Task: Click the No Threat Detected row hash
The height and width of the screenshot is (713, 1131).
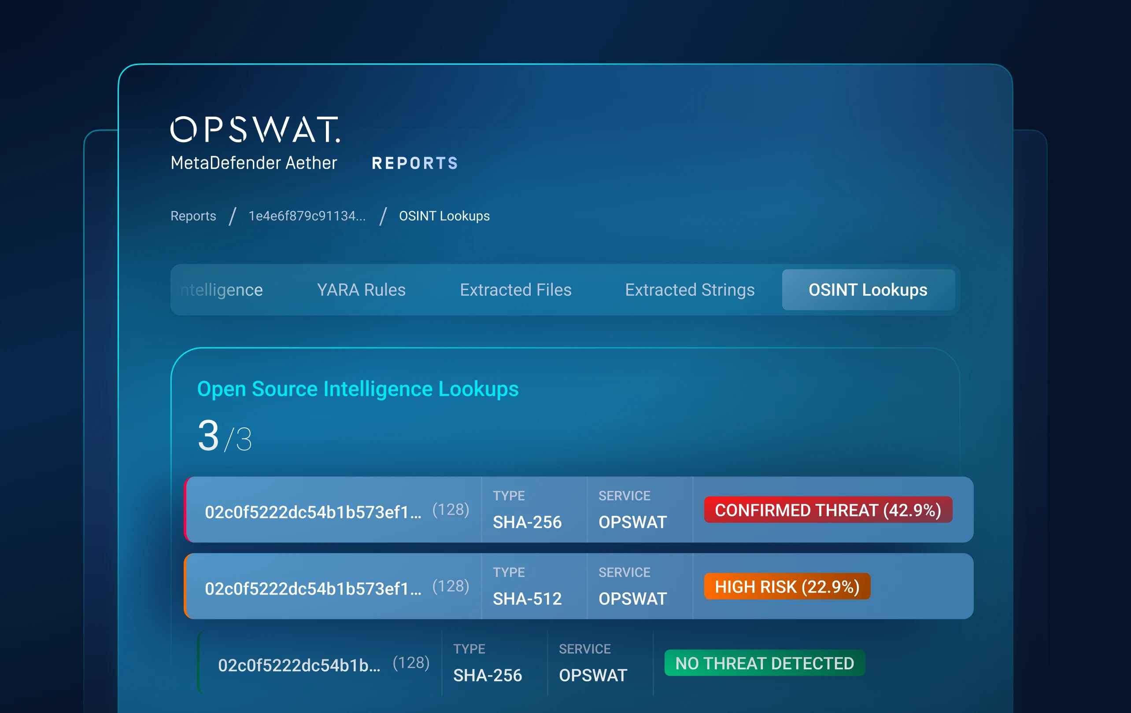Action: (x=299, y=665)
